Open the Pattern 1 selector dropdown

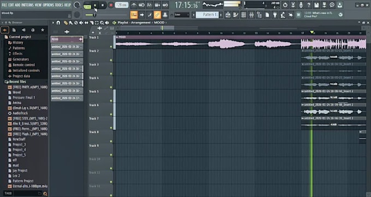tap(207, 15)
